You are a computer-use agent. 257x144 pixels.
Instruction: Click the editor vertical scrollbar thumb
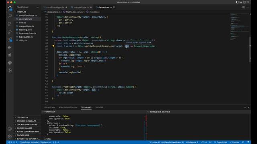tap(250, 50)
